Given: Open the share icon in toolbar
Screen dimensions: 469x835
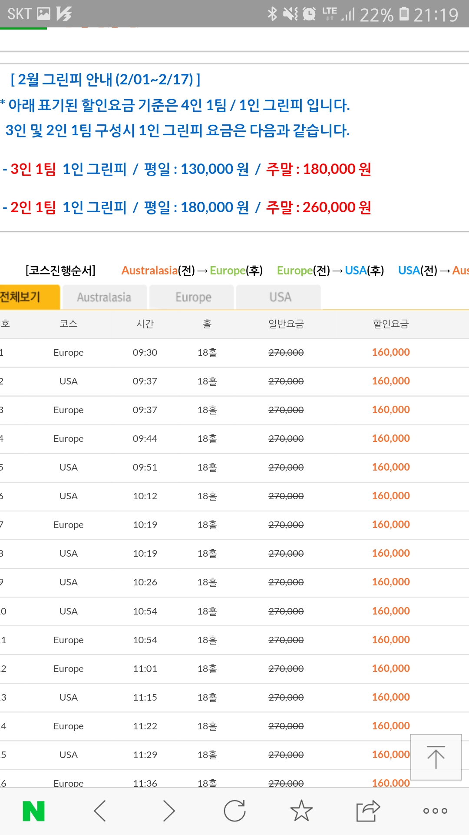Looking at the screenshot, I should (368, 811).
